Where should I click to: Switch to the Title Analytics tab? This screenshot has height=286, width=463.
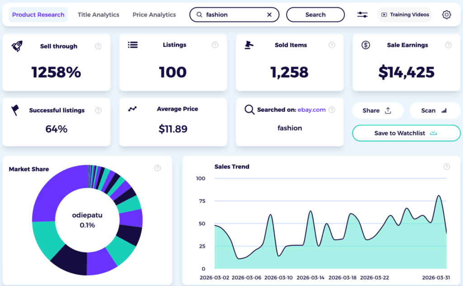point(98,14)
